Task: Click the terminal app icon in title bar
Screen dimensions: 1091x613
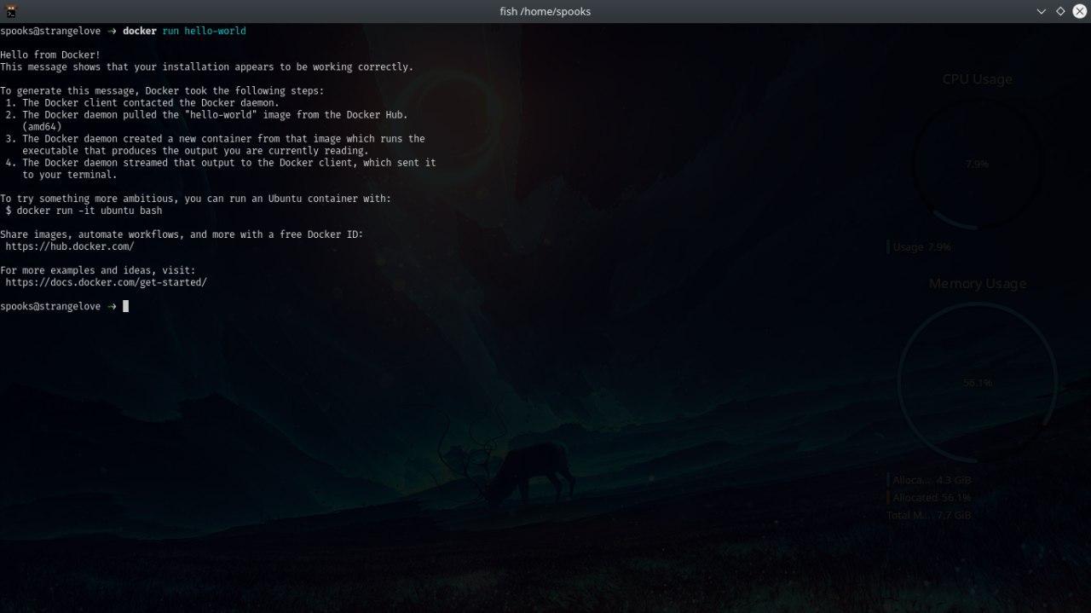Action: [x=11, y=11]
